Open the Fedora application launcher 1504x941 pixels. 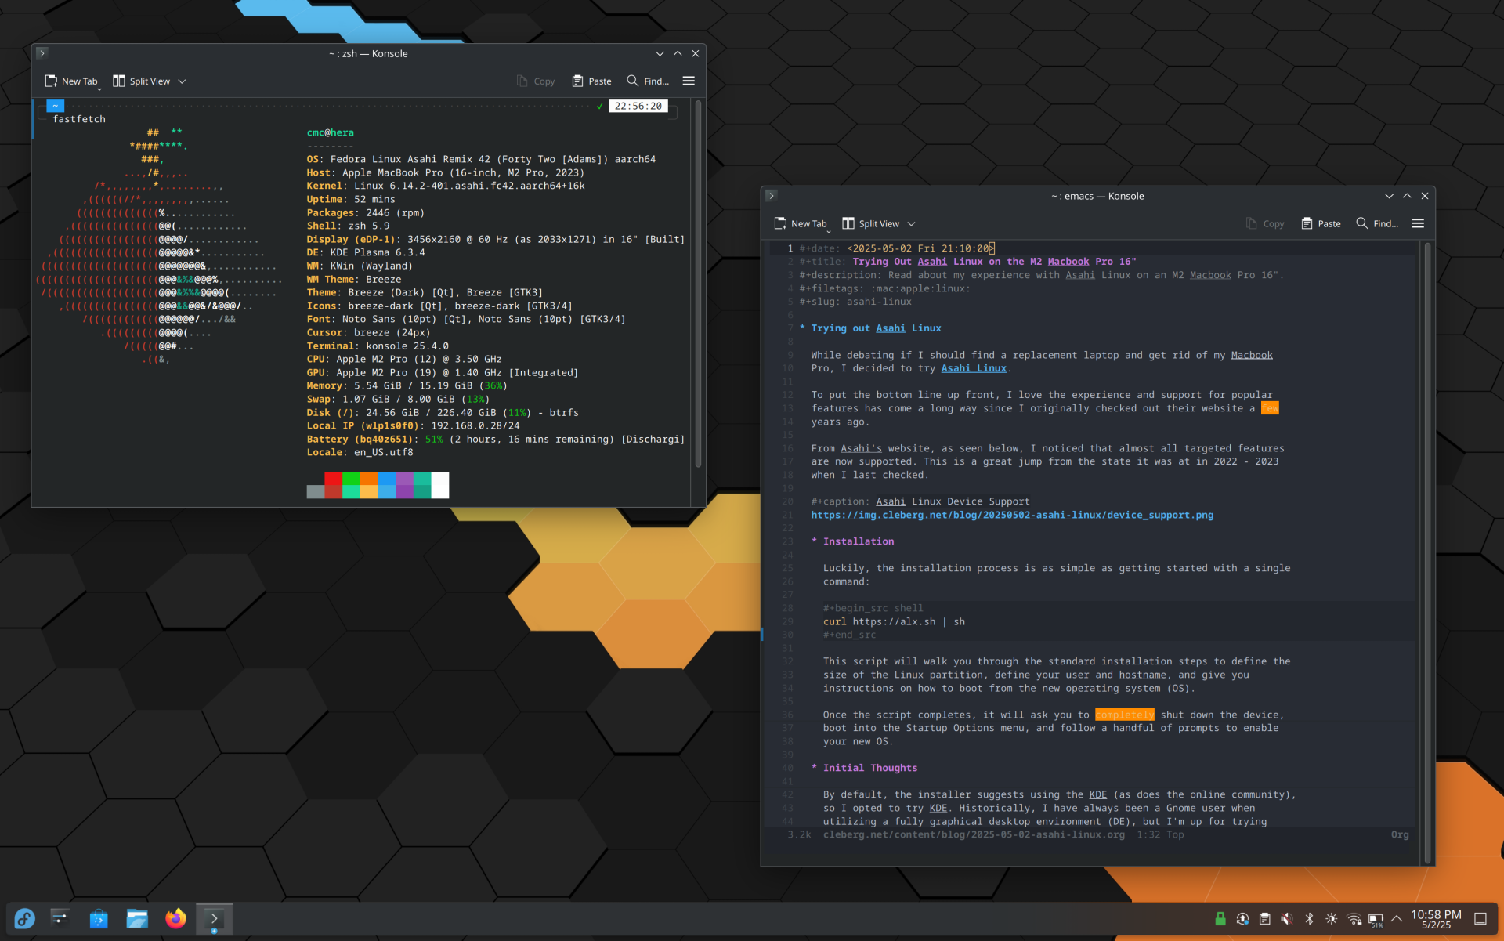[x=23, y=918]
